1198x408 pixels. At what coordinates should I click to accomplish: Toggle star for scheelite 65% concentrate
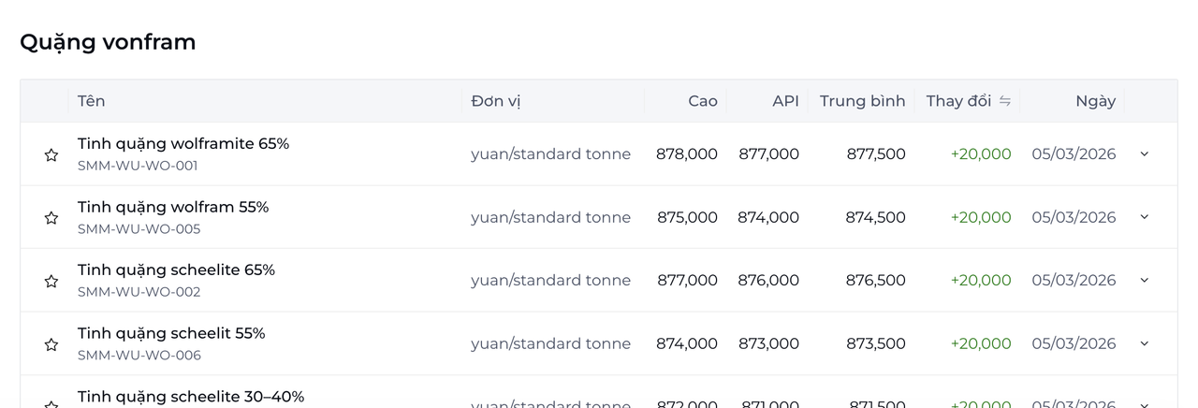pos(51,281)
